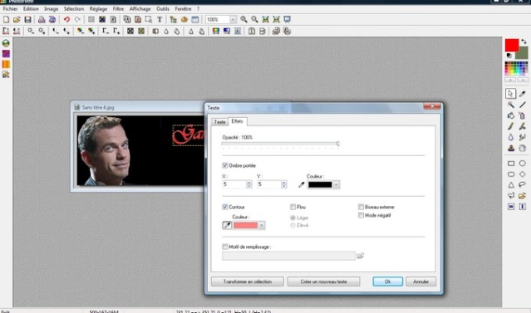Image resolution: width=531 pixels, height=313 pixels.
Task: Choose the Rectangle selection shape
Action: coord(511,164)
